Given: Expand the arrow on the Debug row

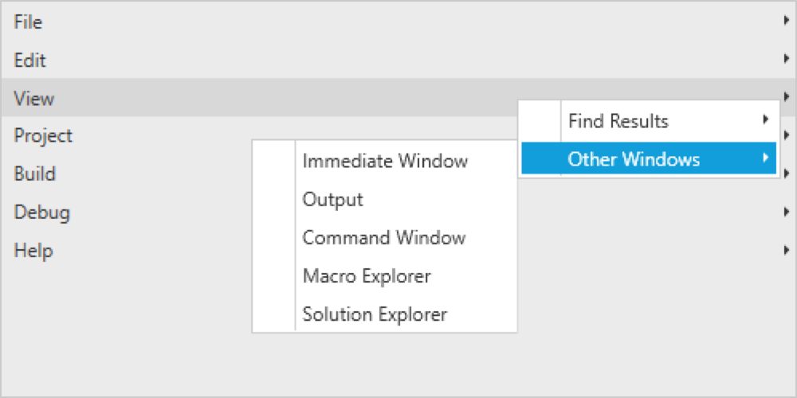Looking at the screenshot, I should [787, 213].
